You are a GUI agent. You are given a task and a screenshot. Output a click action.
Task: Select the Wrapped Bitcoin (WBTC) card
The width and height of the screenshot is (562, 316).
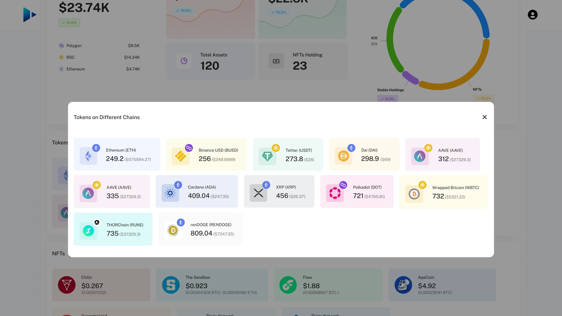(444, 192)
